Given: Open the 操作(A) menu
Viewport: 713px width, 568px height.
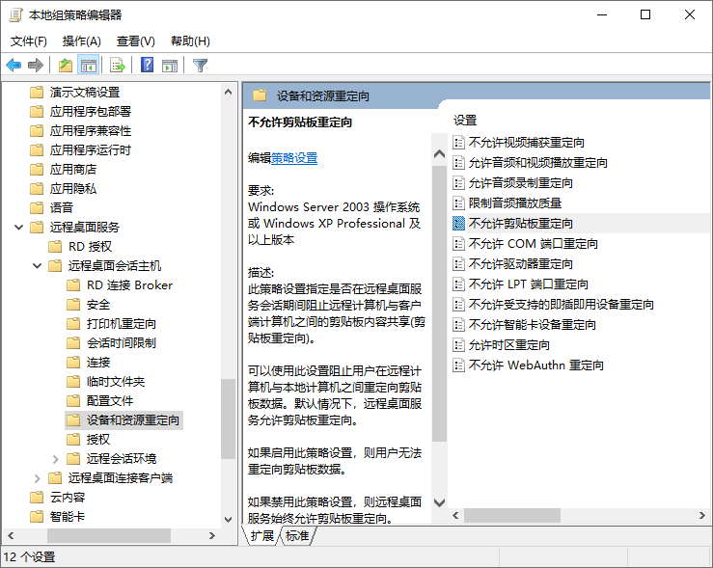Looking at the screenshot, I should coord(81,41).
